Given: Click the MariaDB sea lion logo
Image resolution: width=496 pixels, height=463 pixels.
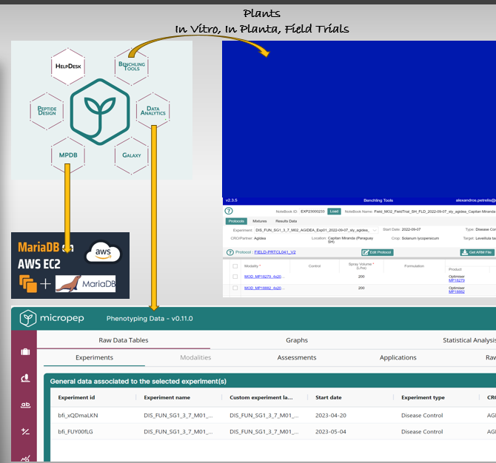Looking at the screenshot, I should coord(85,283).
